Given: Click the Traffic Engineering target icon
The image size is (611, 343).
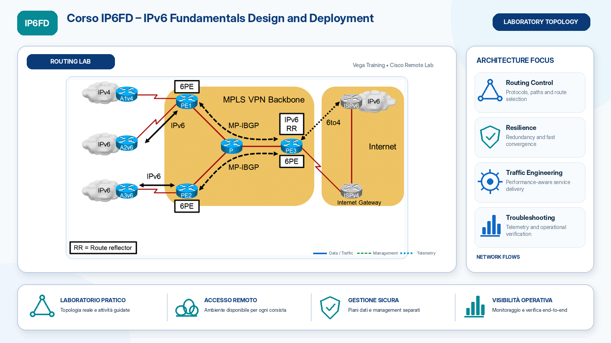Looking at the screenshot, I should [x=490, y=181].
